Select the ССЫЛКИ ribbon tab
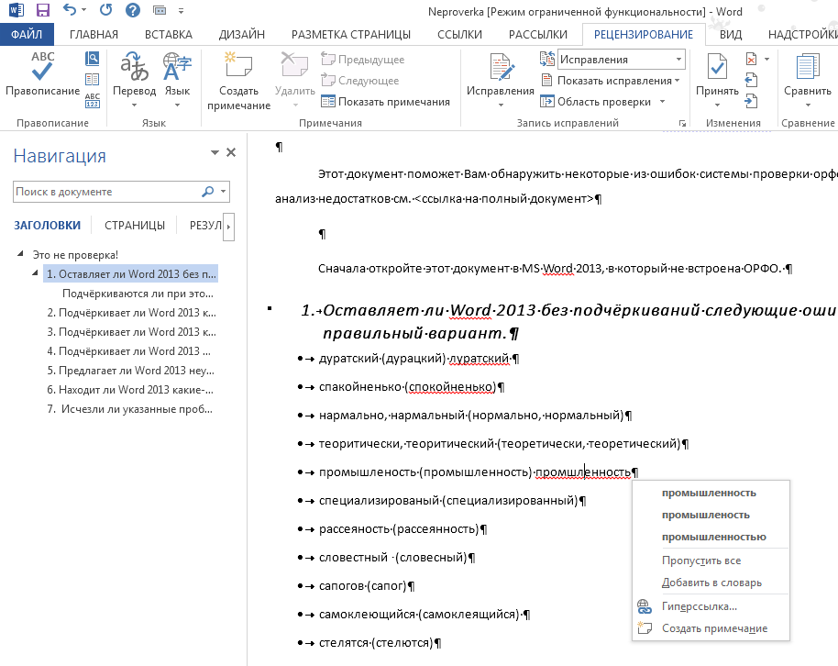 459,34
